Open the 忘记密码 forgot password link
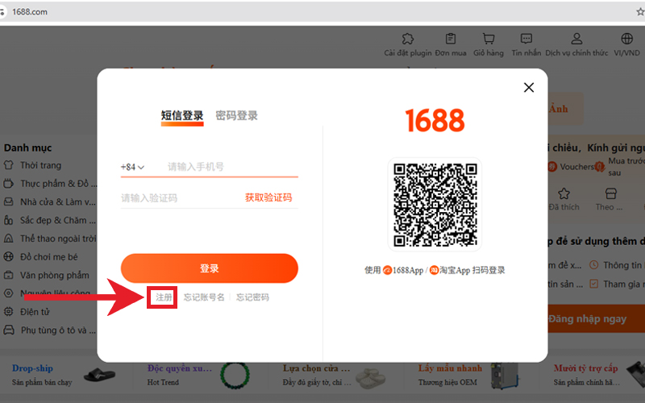 click(x=252, y=297)
